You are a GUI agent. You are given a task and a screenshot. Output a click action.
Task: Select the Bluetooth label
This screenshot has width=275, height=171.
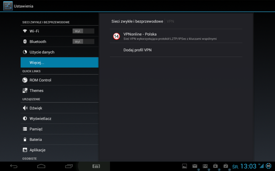pos(38,42)
